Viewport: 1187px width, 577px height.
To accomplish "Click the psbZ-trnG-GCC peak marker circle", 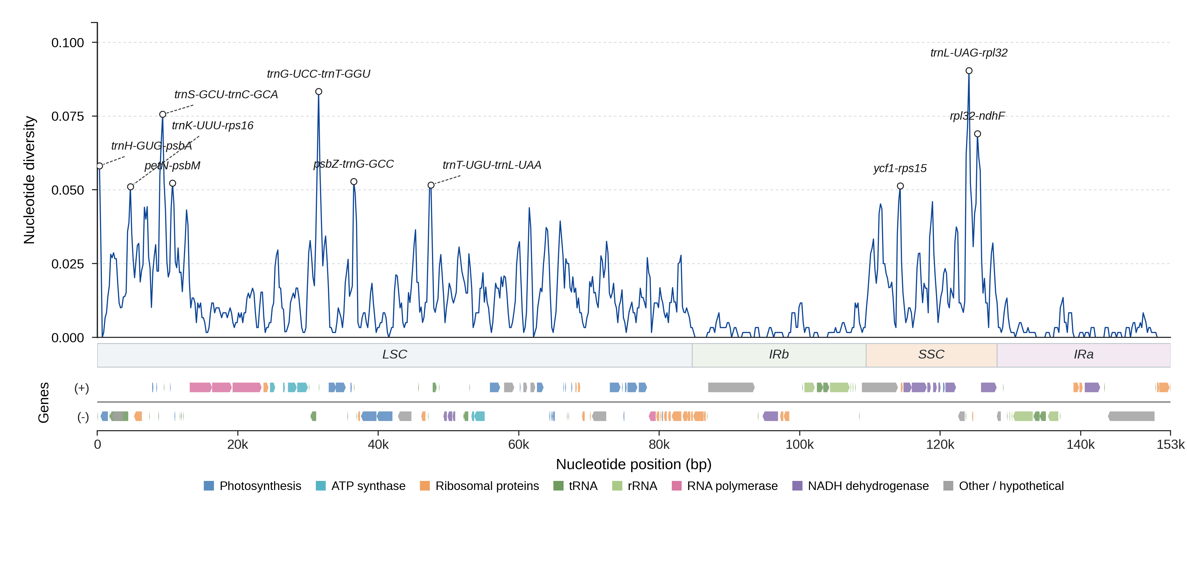I will click(x=353, y=181).
